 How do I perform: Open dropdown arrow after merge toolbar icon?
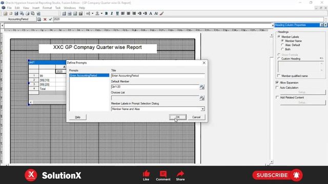[x=92, y=14]
